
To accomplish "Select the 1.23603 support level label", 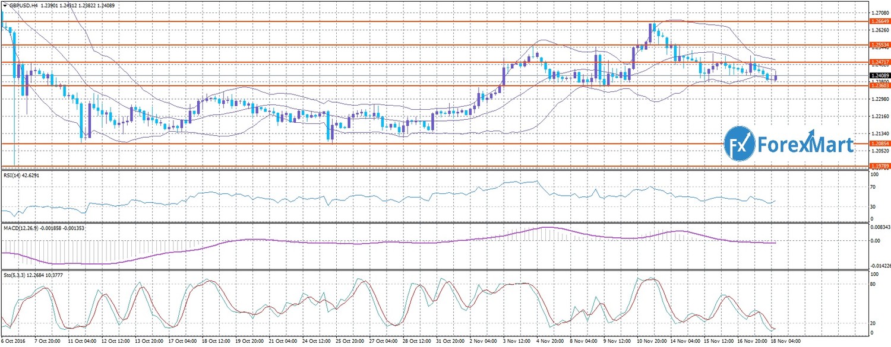I will click(879, 86).
